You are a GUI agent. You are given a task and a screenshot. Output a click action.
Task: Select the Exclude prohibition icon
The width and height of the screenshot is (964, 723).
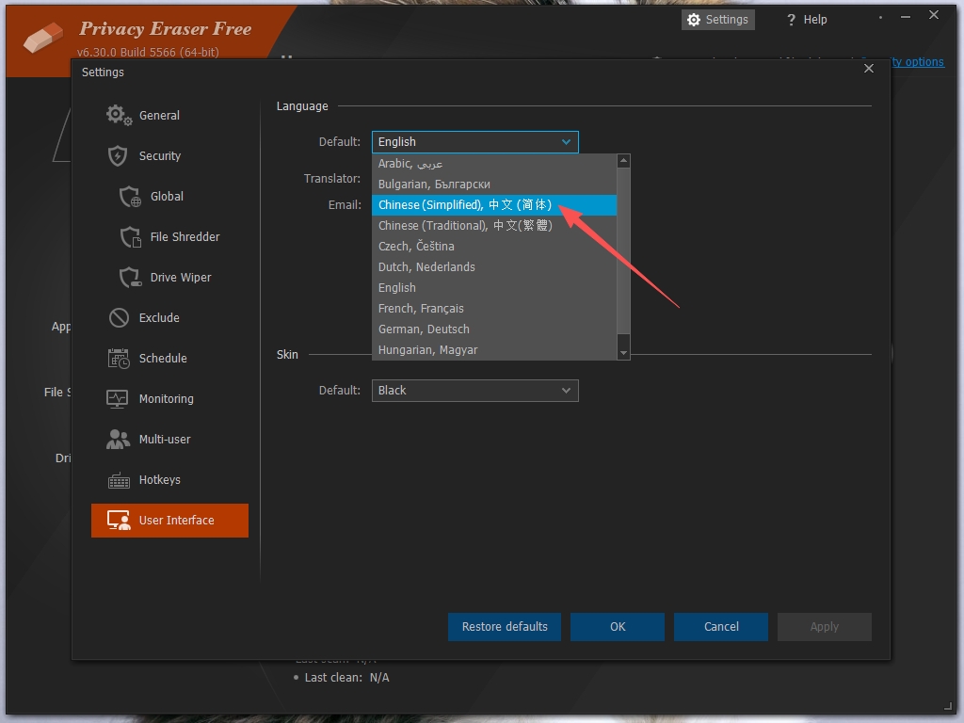click(119, 318)
